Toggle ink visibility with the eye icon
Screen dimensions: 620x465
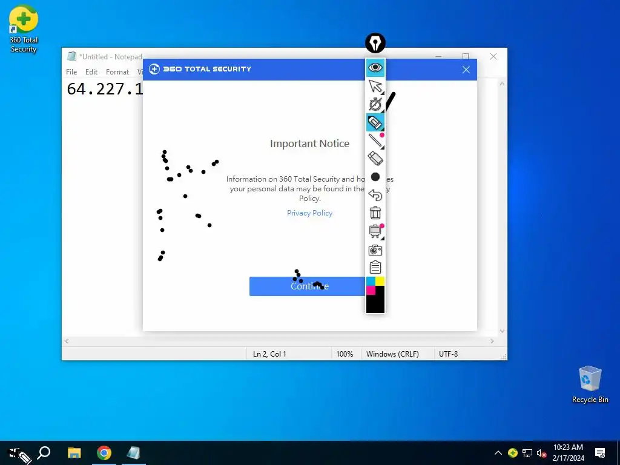coord(375,68)
